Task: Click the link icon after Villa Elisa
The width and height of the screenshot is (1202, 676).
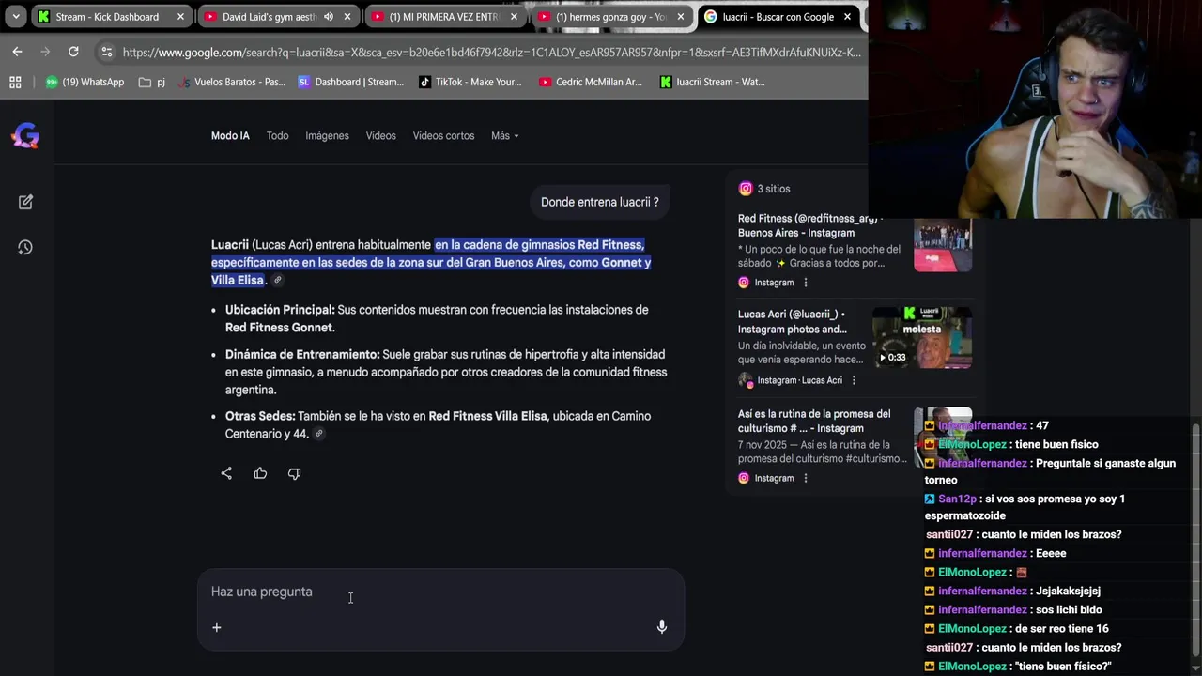Action: (277, 280)
